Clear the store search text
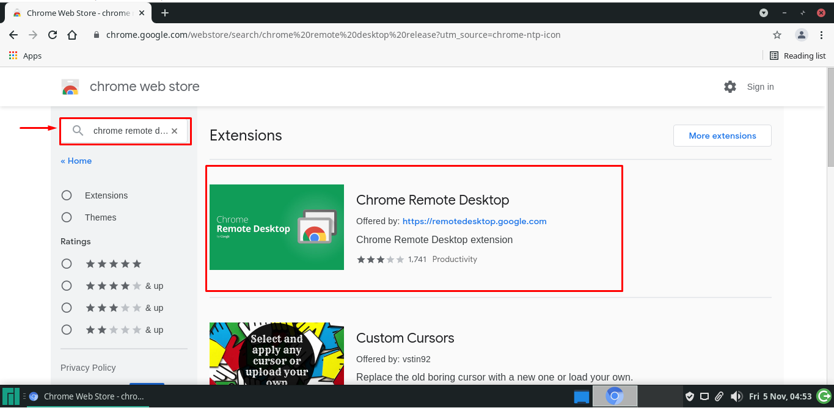 point(174,131)
